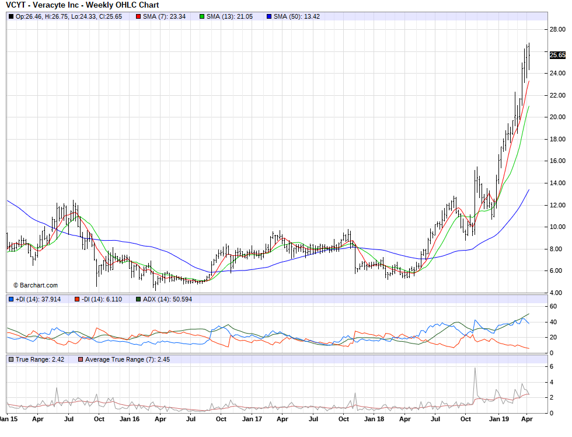Select the OHLC values text starting Op:26.46
This screenshot has width=572, height=437.
(x=69, y=16)
